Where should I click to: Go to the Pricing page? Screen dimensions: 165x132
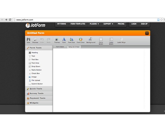click(121, 24)
